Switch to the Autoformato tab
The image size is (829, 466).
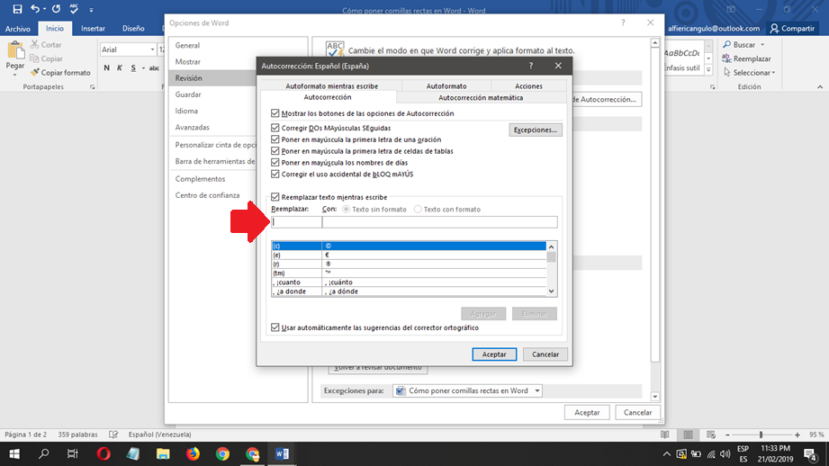[x=446, y=85]
